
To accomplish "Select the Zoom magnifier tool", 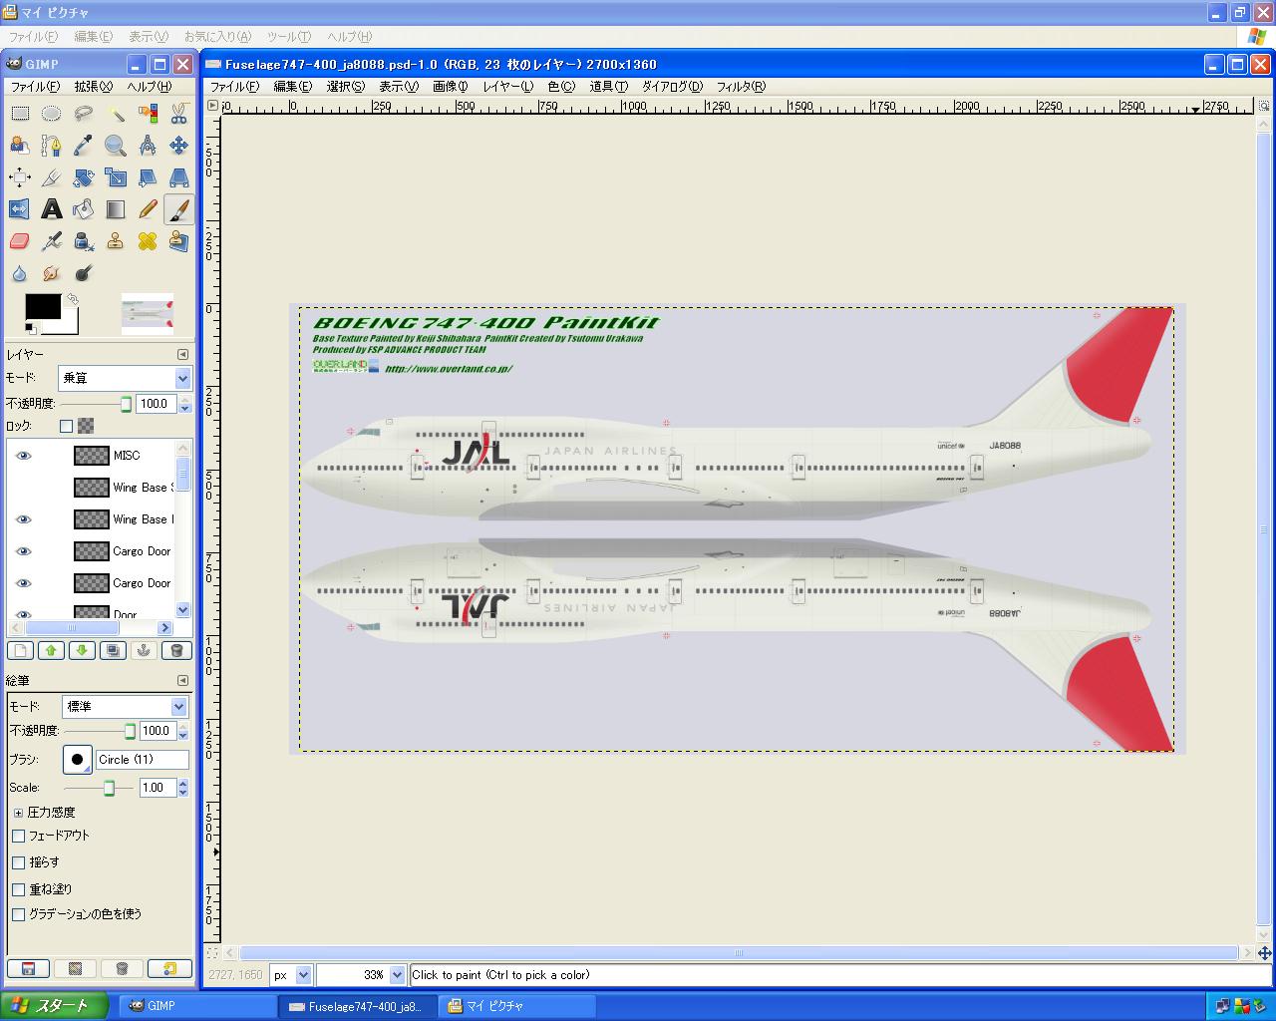I will (115, 146).
